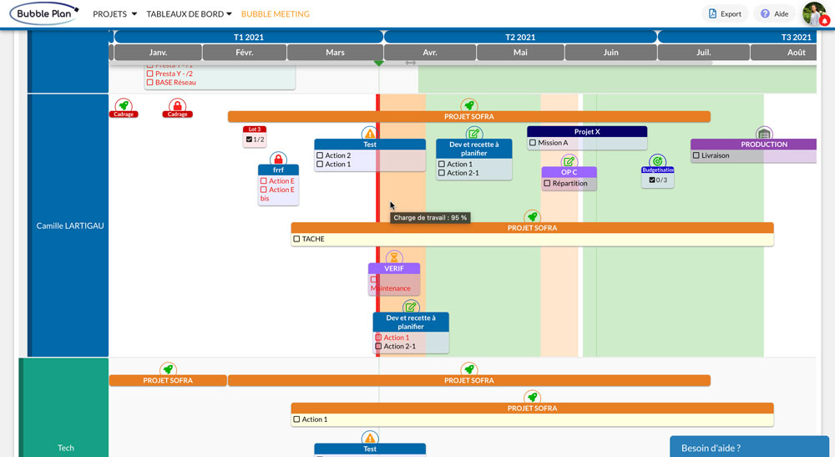Check Action 1 in Test bubble
This screenshot has height=457, width=835.
click(320, 164)
